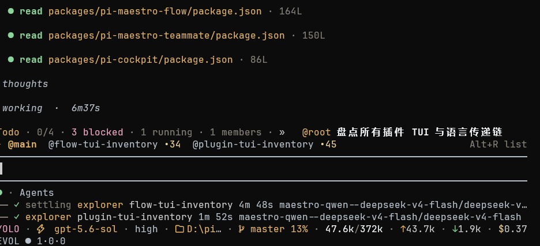The height and width of the screenshot is (246, 540).
Task: Click the folder icon before D:\pi path
Action: [x=179, y=229]
